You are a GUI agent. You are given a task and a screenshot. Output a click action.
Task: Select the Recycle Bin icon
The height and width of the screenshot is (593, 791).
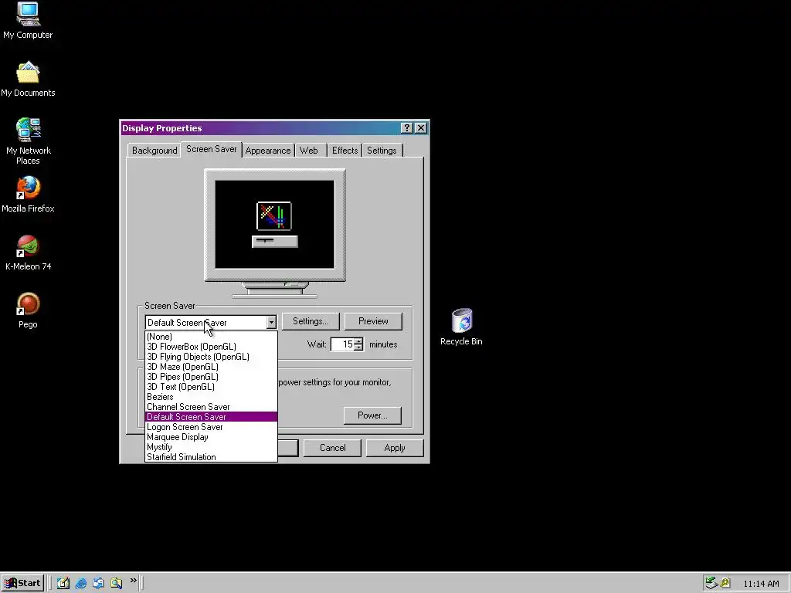461,327
